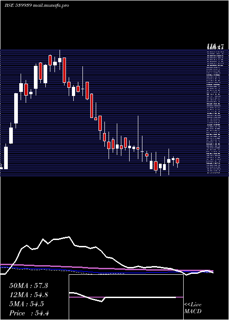The height and width of the screenshot is (320, 229).
Task: Click the <<Live MACD label
Action: pyautogui.click(x=193, y=308)
